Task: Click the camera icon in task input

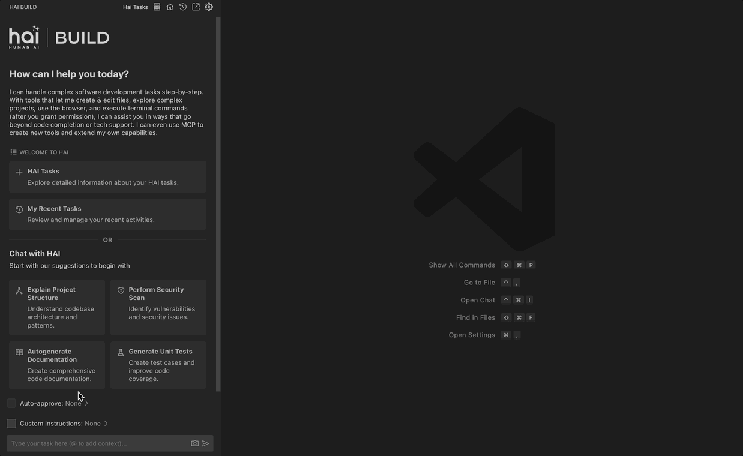Action: (195, 443)
